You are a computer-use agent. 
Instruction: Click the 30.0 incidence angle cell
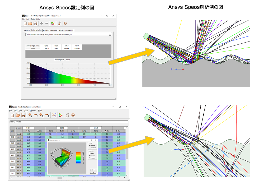point(12,137)
